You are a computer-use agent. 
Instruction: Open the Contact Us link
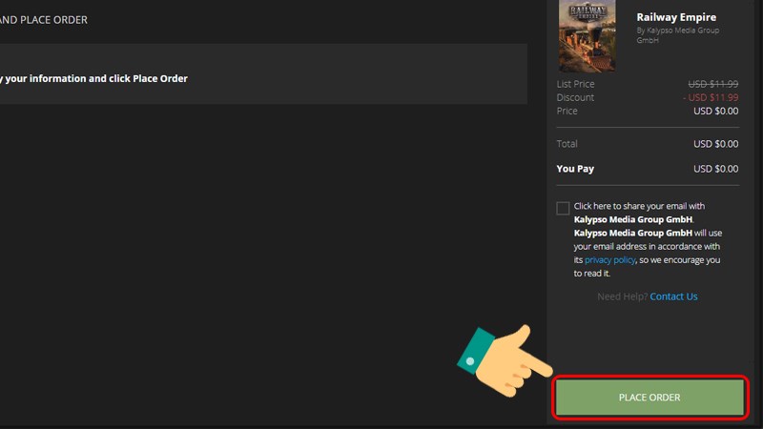click(x=673, y=296)
